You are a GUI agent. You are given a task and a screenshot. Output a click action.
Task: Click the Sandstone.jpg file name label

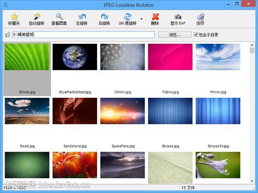[75, 146]
